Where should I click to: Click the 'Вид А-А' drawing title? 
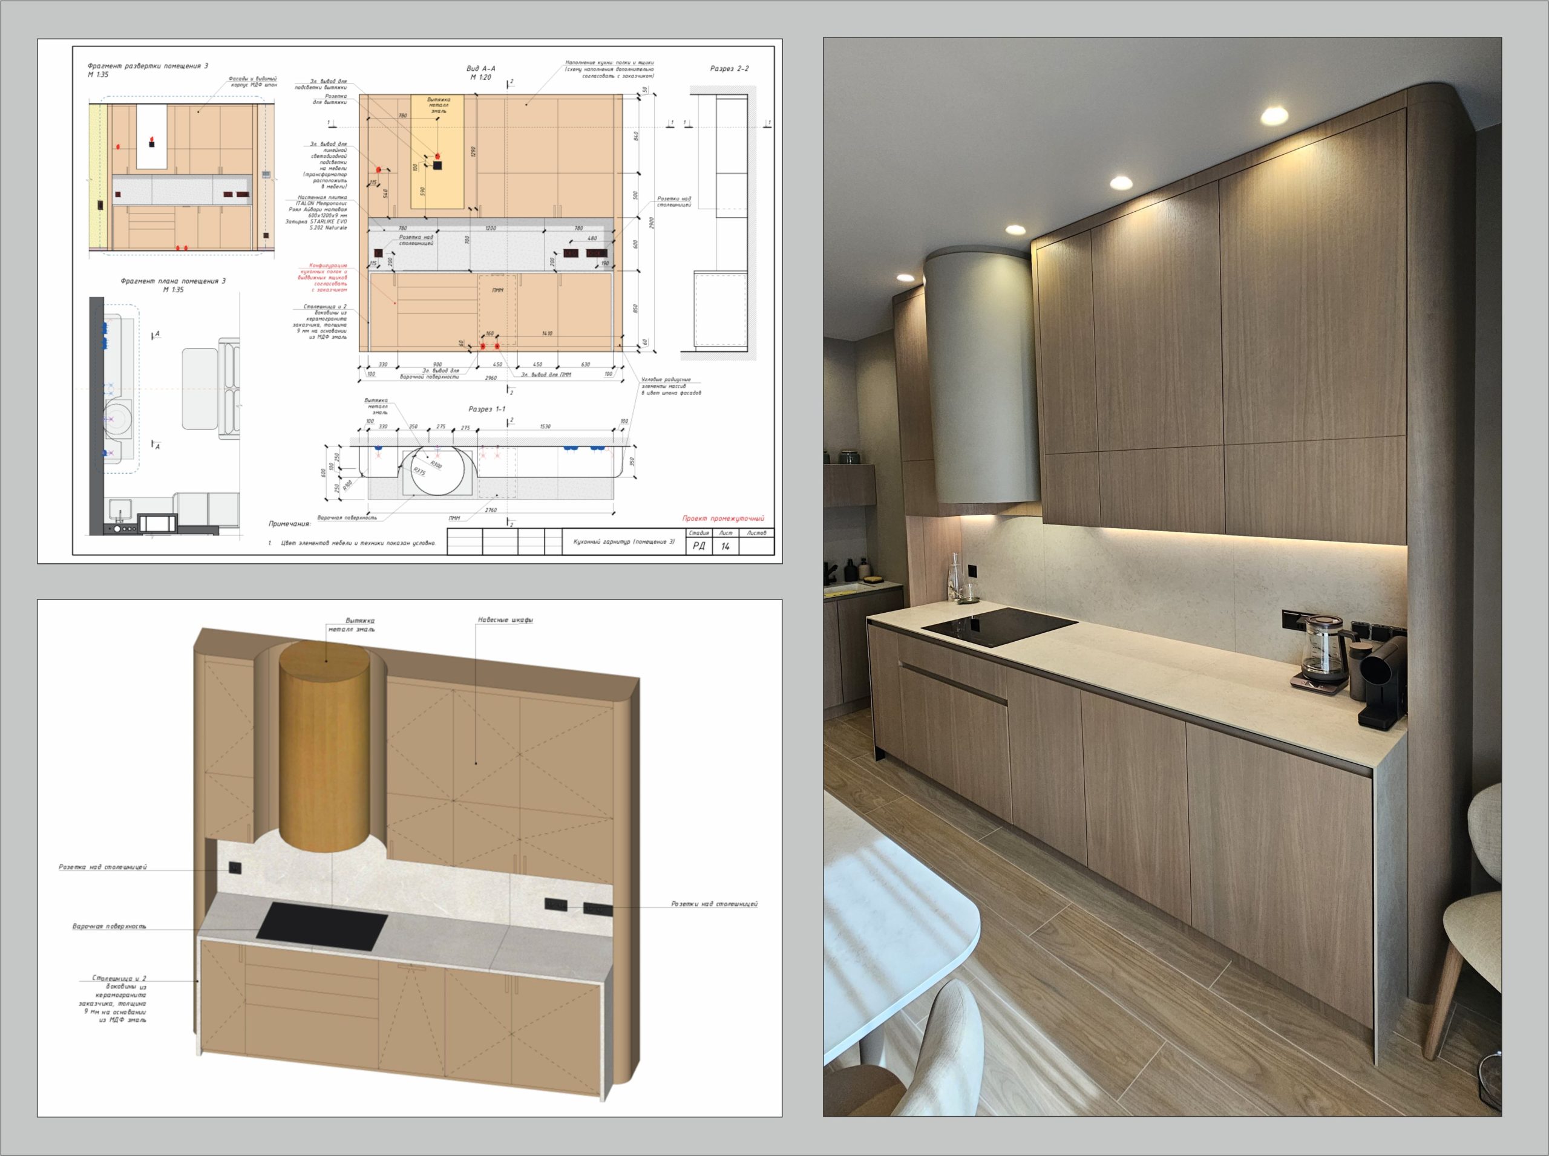pos(481,68)
